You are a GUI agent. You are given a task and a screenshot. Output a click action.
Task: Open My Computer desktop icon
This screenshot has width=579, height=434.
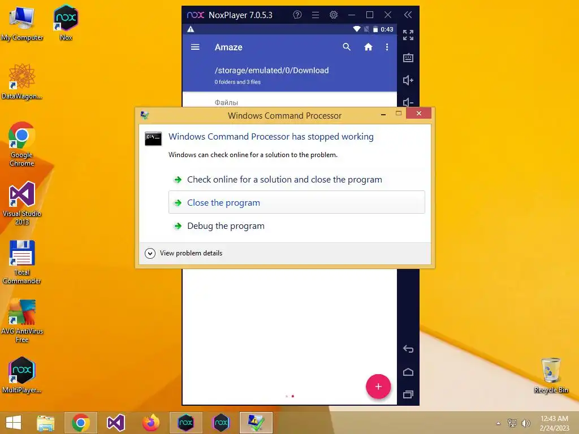coord(22,23)
